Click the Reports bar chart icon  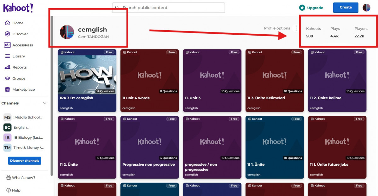pyautogui.click(x=7, y=67)
